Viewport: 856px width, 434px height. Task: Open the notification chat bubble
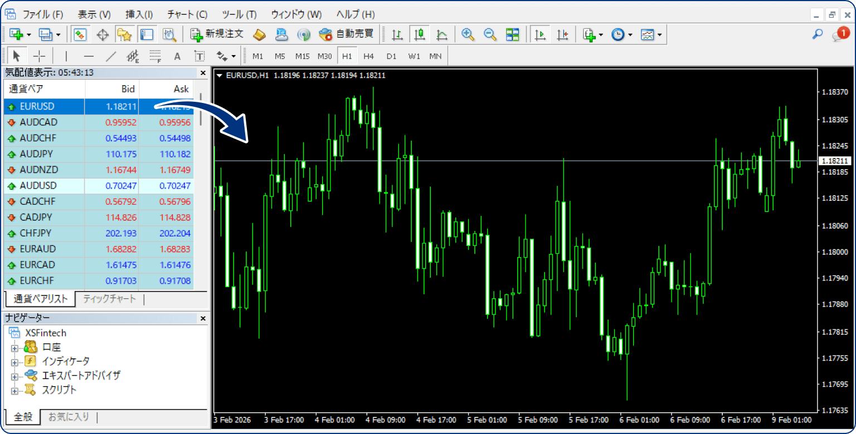pos(839,34)
